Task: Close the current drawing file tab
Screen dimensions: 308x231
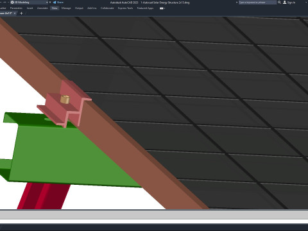Action: (15, 13)
